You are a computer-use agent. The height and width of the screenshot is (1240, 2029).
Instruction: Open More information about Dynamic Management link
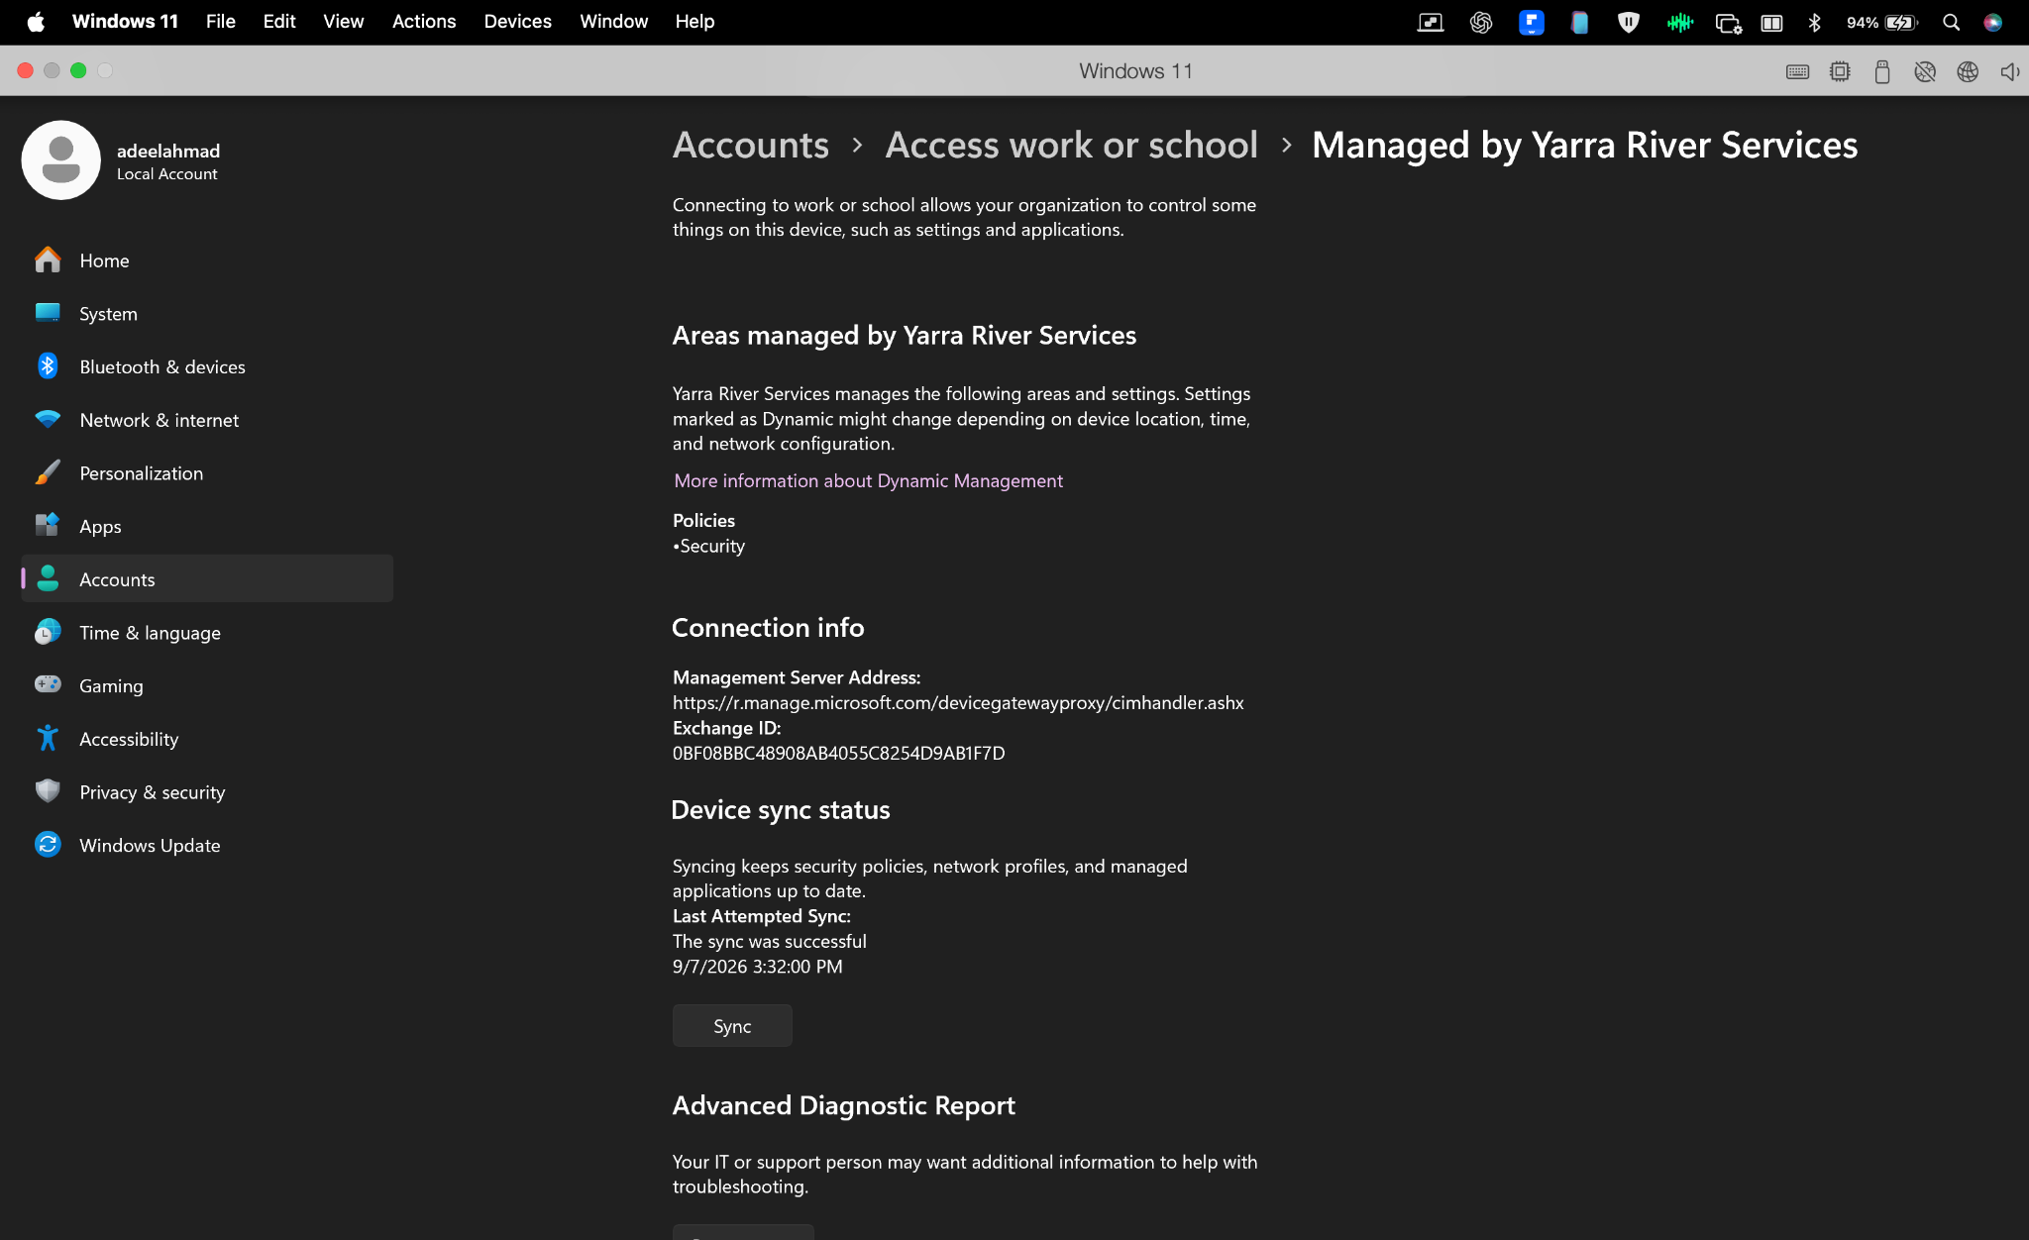[x=868, y=480]
